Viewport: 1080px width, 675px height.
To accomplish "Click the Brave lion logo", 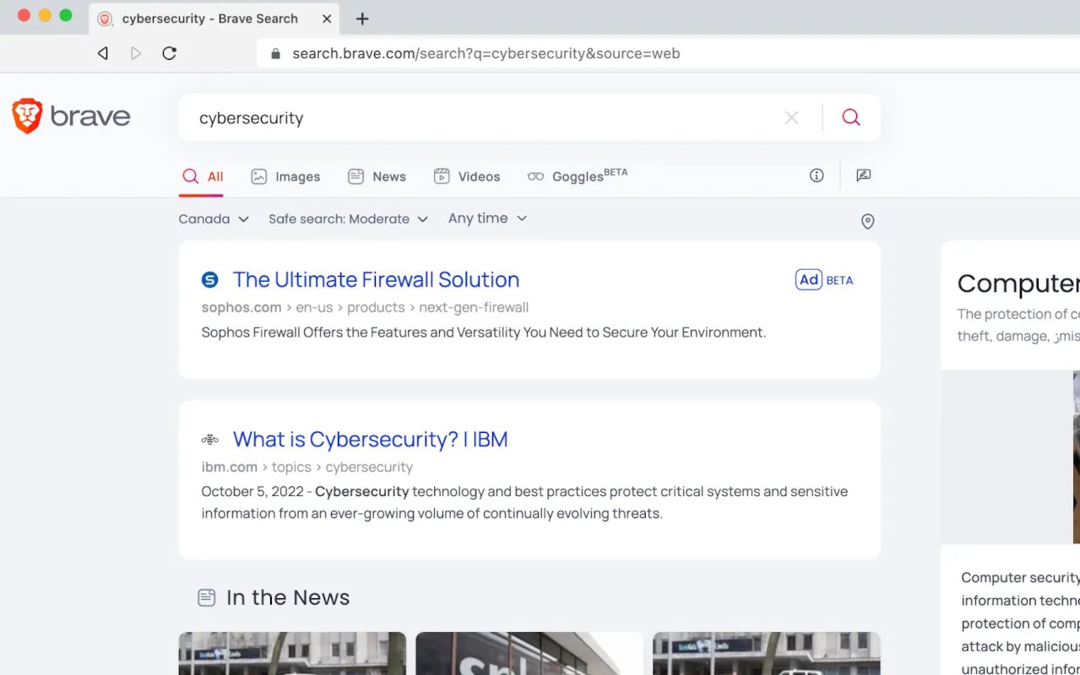I will pyautogui.click(x=27, y=116).
